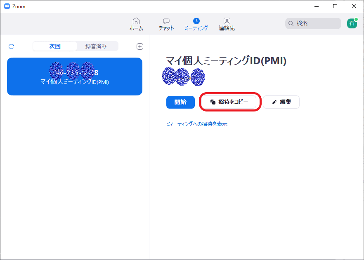Focus the 検索 search field
This screenshot has width=364, height=260.
(316, 23)
